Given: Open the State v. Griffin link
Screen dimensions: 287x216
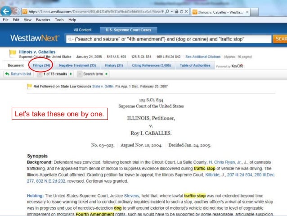Looking at the screenshot, I should pos(103,86).
